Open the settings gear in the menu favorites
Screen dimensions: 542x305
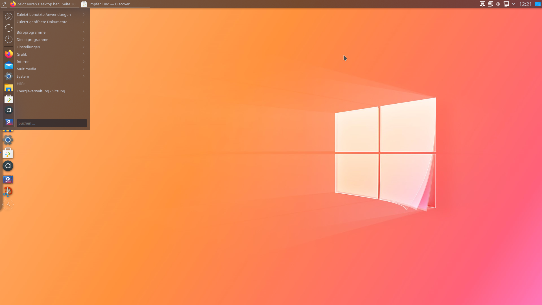(9, 76)
